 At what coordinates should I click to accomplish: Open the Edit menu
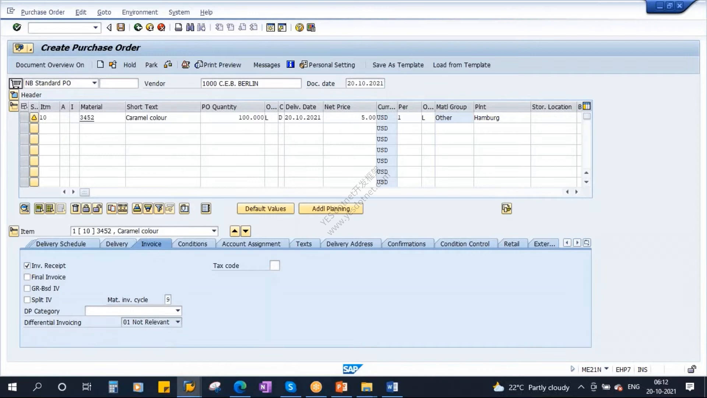pyautogui.click(x=81, y=12)
